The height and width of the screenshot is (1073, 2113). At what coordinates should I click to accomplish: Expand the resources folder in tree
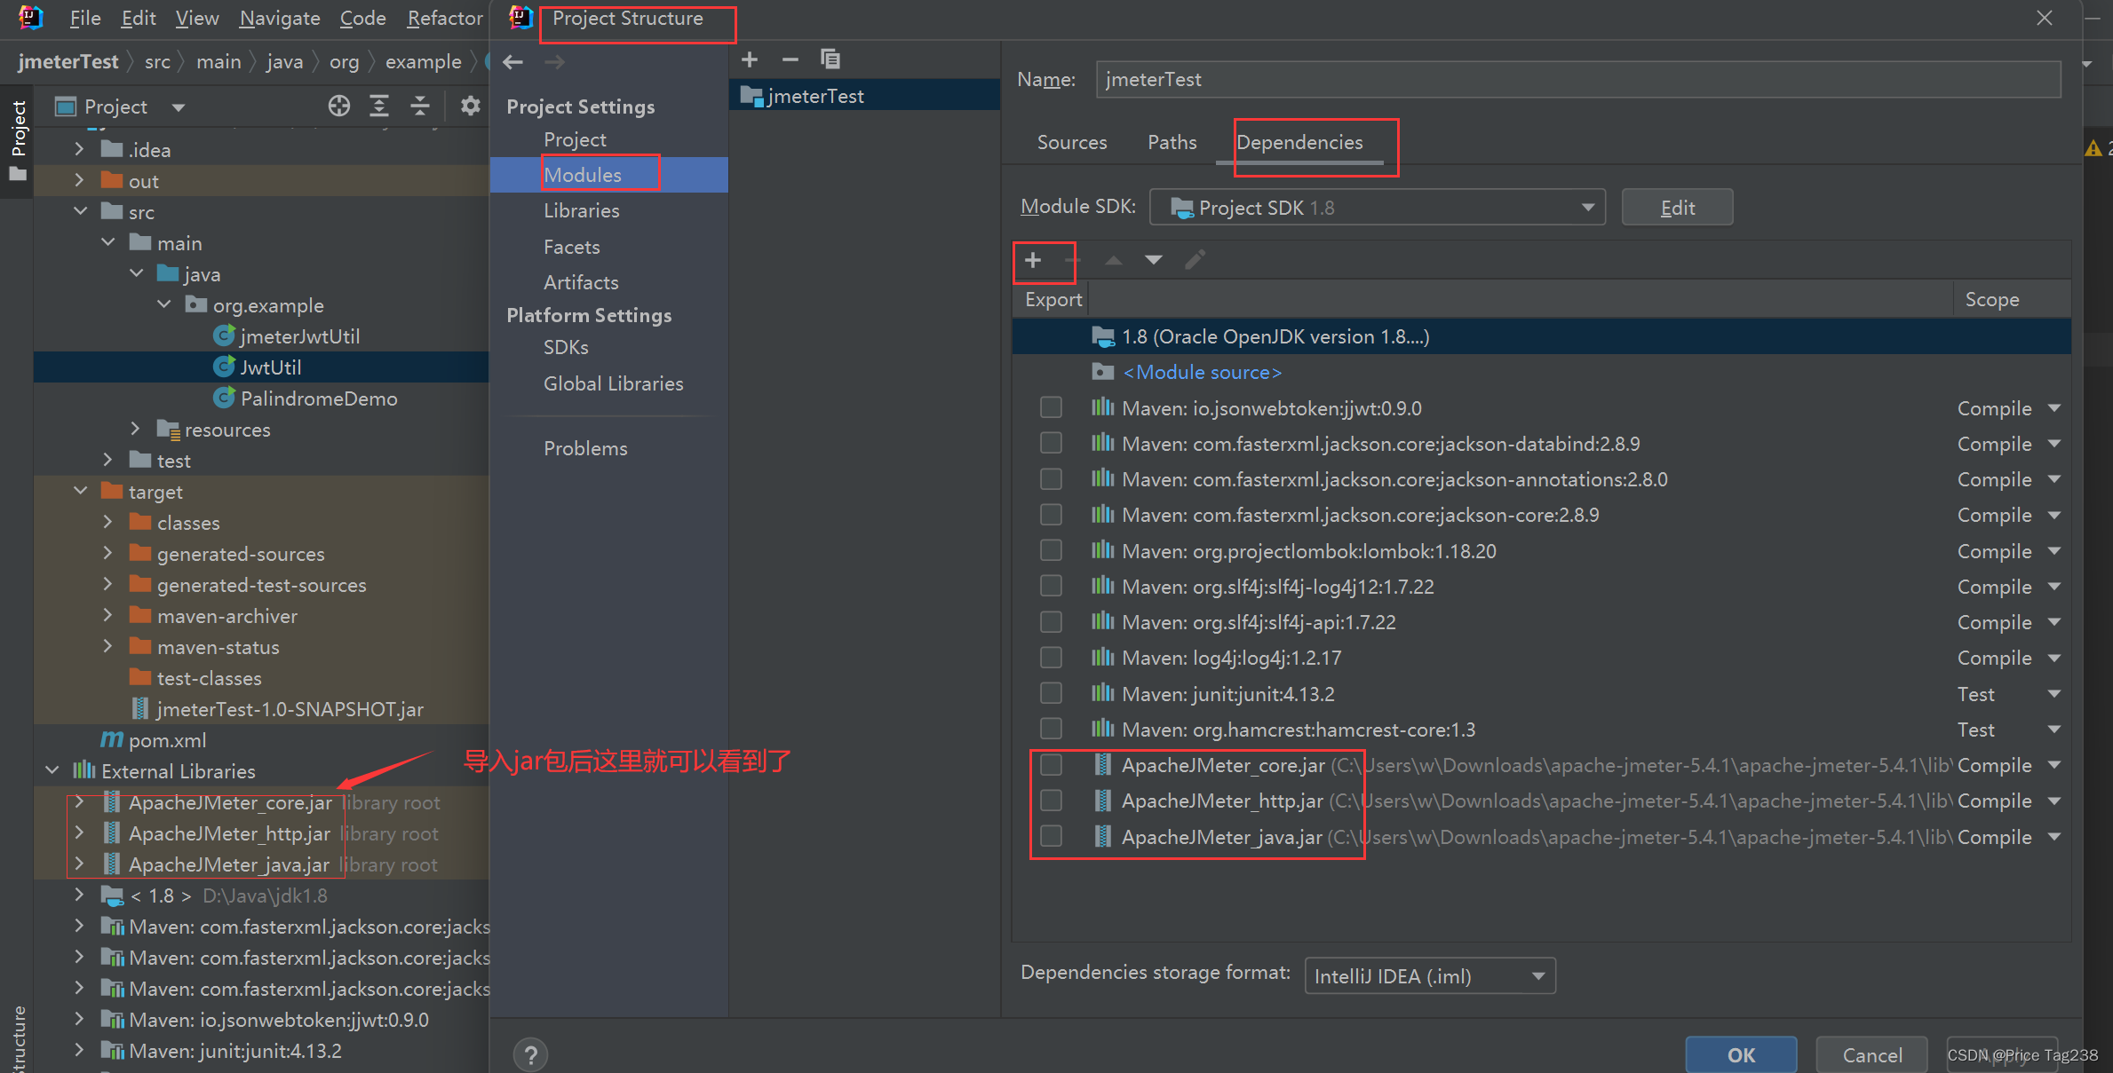(135, 430)
